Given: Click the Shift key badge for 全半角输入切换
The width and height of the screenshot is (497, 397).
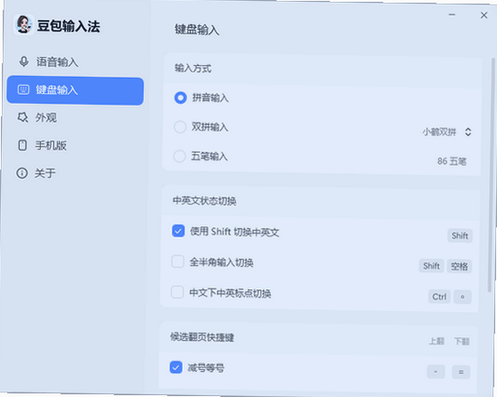Looking at the screenshot, I should coord(432,266).
